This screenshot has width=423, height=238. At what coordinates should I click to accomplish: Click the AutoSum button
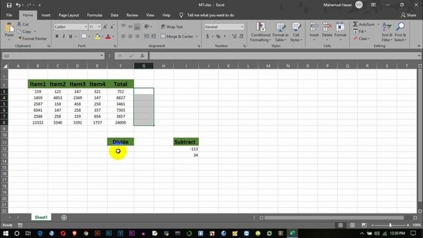click(364, 24)
